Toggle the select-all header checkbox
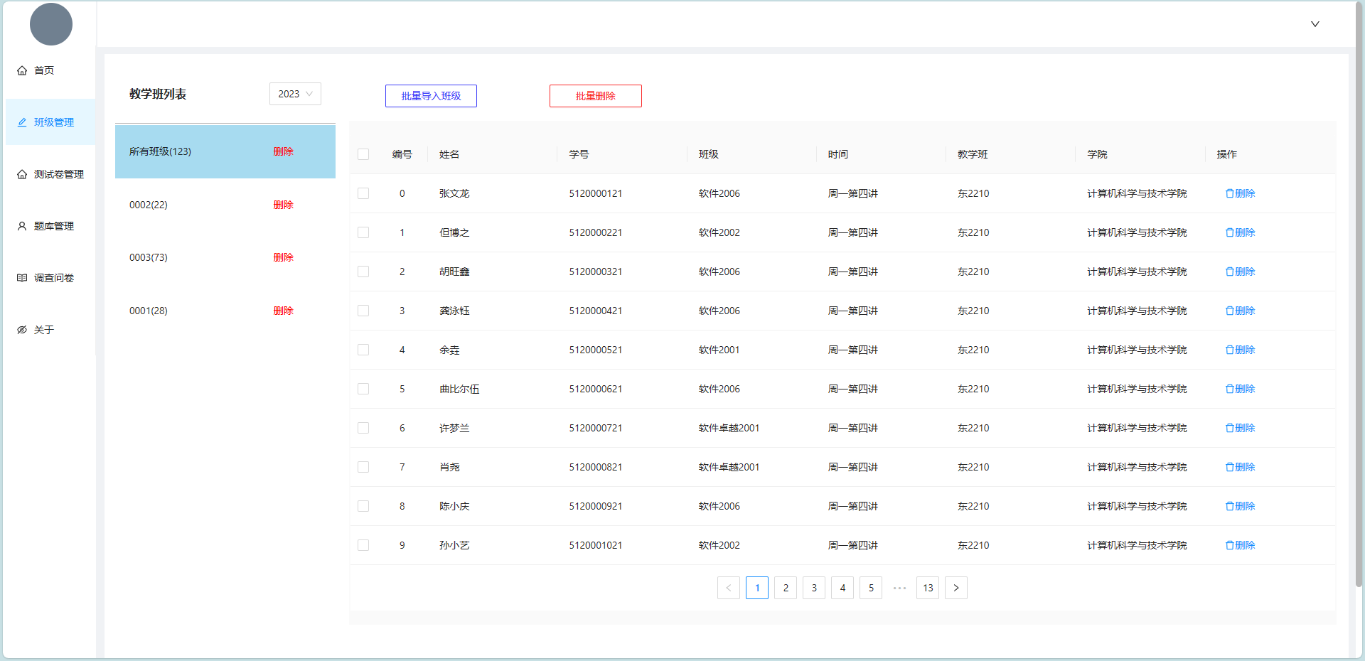 click(363, 154)
